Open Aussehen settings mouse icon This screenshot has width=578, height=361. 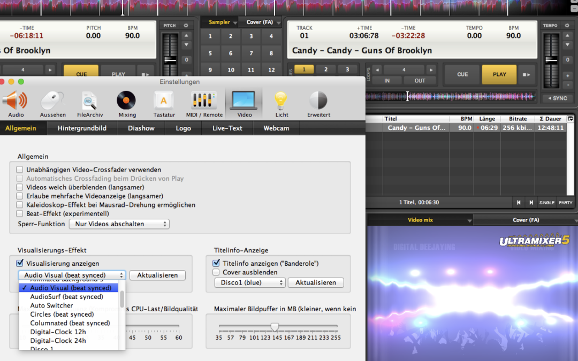(52, 101)
